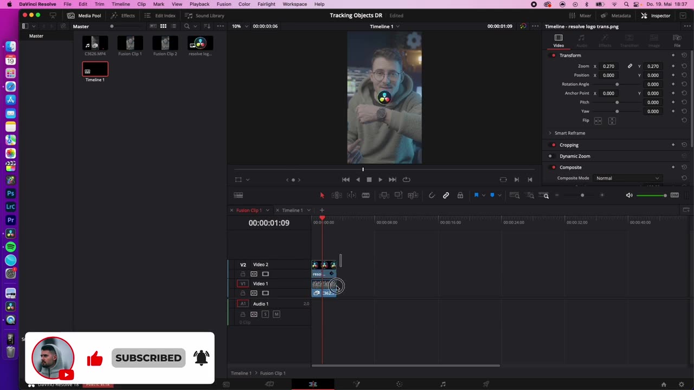Open the Deliver page rocket icon

pos(486,385)
